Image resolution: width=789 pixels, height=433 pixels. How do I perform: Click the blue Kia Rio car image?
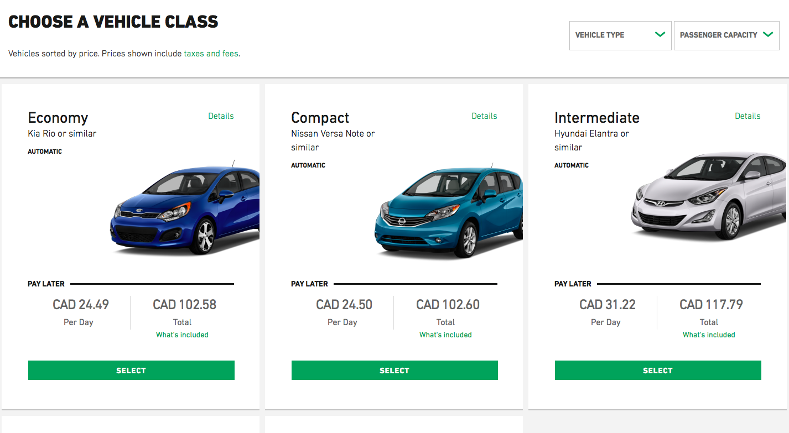pos(185,210)
